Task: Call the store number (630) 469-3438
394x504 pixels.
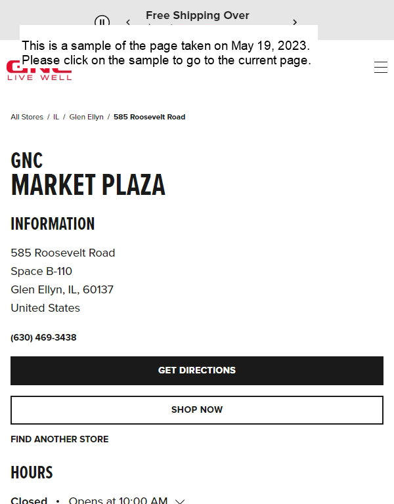Action: 43,337
